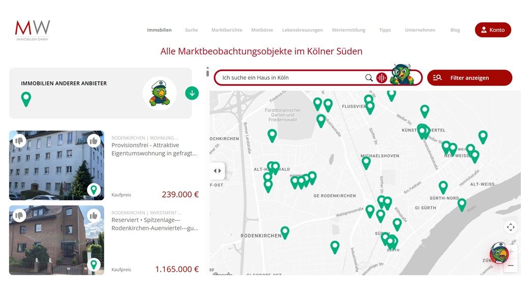
Task: Locate the 1.165.000 € listing via its pin icon
Action: point(94,264)
